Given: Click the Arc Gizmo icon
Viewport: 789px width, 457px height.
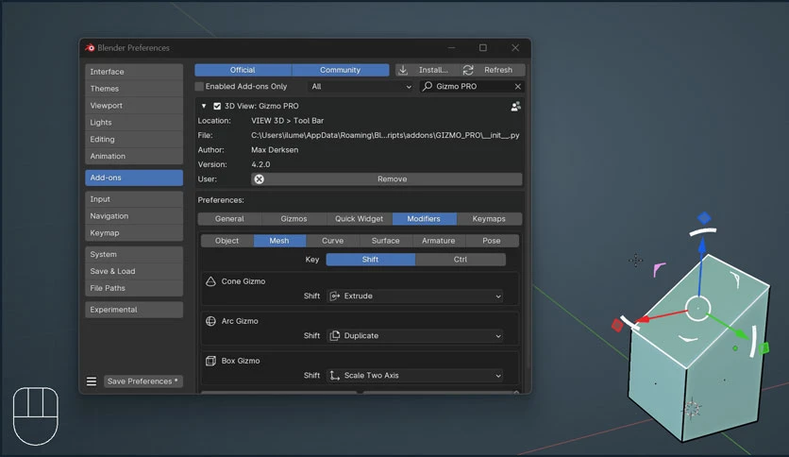Looking at the screenshot, I should coord(210,321).
